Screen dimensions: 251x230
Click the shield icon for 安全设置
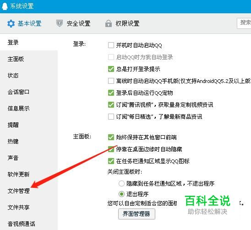click(x=60, y=23)
